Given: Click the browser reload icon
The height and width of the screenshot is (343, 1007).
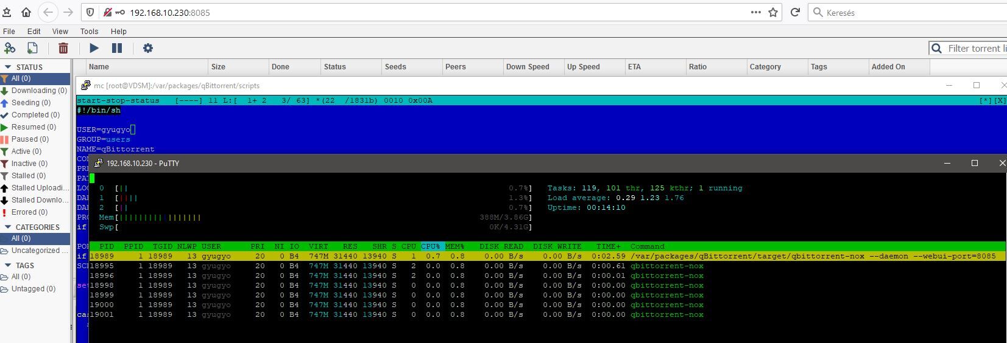Looking at the screenshot, I should [795, 12].
